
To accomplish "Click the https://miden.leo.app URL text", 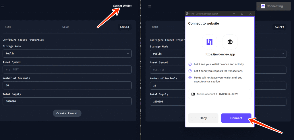I will pyautogui.click(x=220, y=55).
